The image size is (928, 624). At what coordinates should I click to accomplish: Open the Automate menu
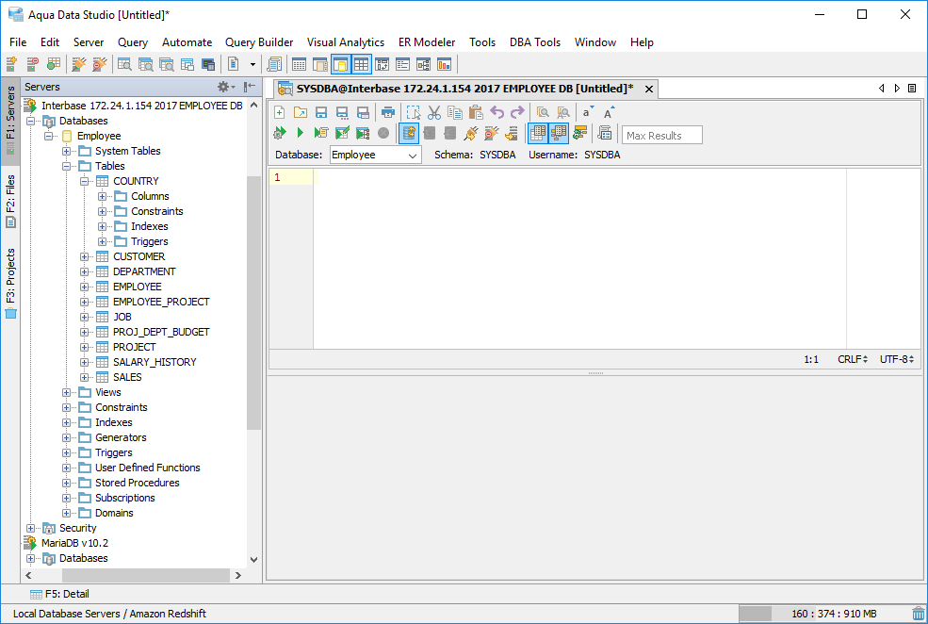click(x=187, y=42)
